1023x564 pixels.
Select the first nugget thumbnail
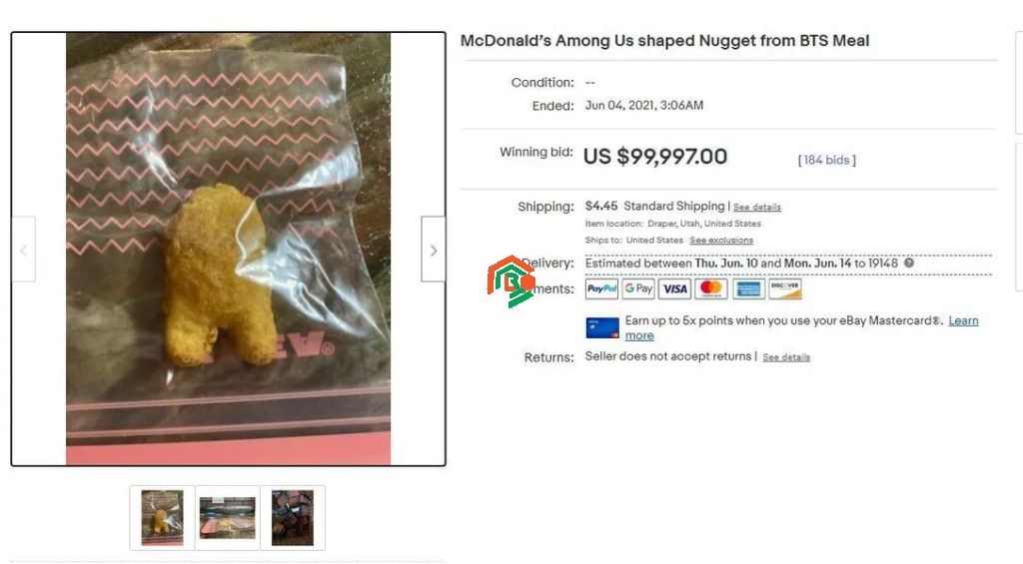[x=163, y=518]
